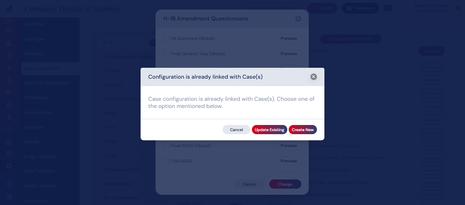Click the help question mark sidebar icon
This screenshot has width=465, height=205.
tap(9, 184)
